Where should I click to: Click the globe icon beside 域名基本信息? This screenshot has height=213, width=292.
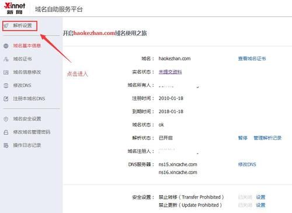coord(6,46)
